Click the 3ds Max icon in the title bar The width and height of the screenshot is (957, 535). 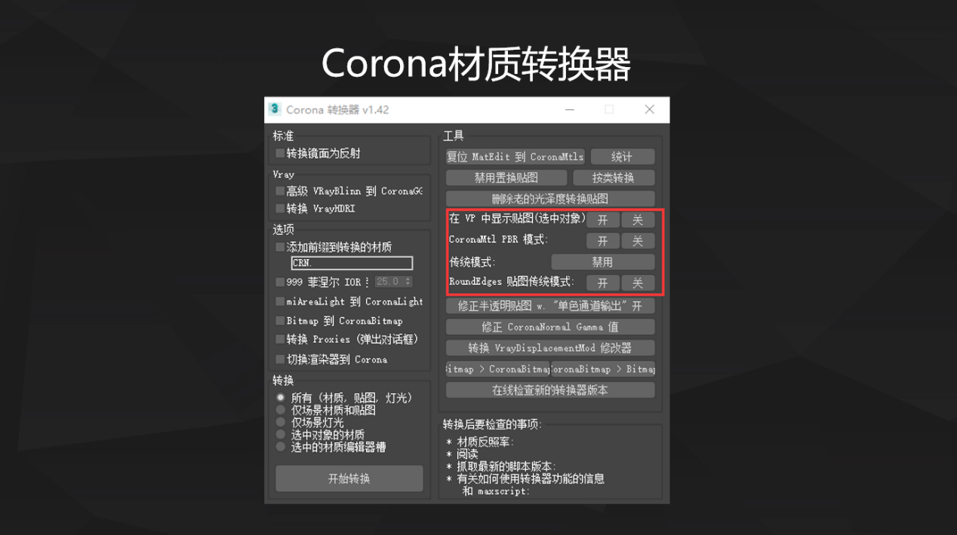(275, 109)
